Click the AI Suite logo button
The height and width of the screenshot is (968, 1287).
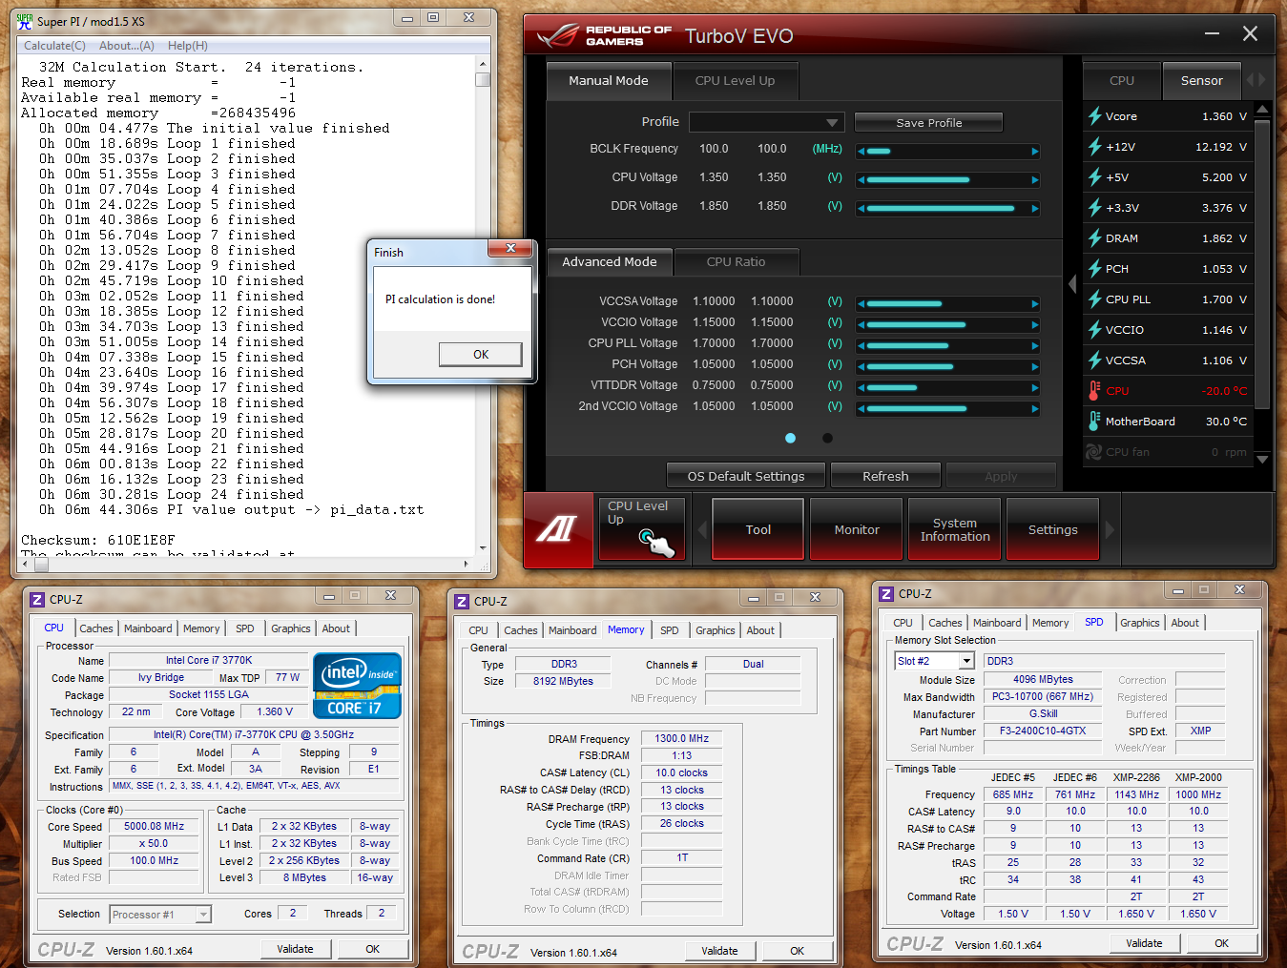[558, 527]
